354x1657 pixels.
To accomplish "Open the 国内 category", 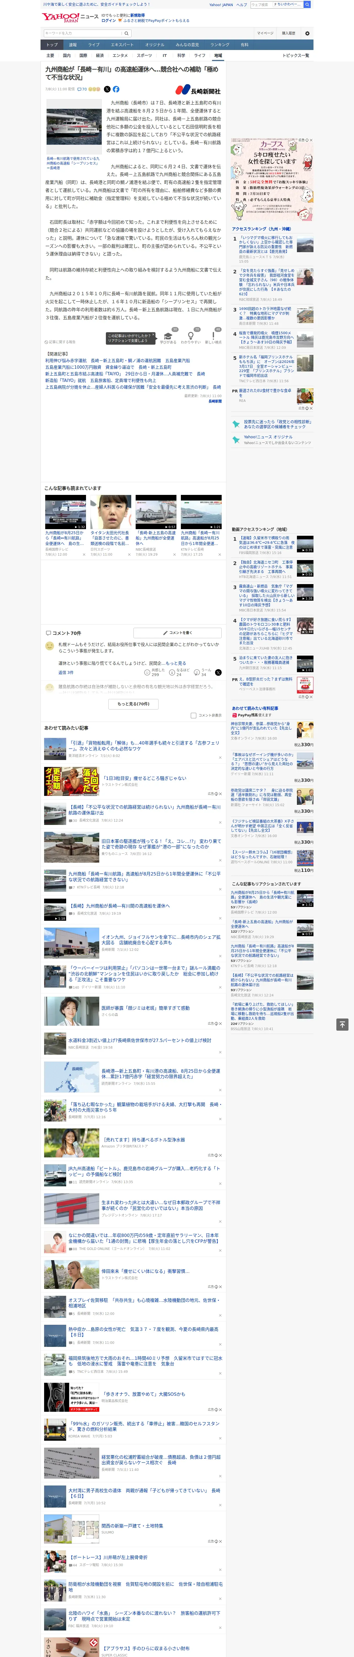I will click(67, 55).
